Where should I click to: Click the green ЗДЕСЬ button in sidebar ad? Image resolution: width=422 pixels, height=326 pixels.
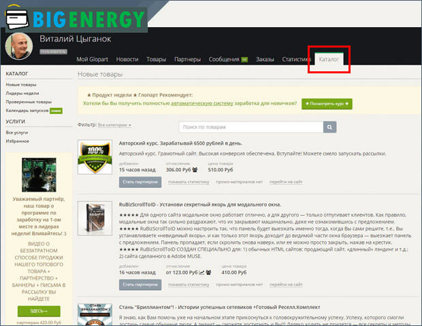[37, 310]
